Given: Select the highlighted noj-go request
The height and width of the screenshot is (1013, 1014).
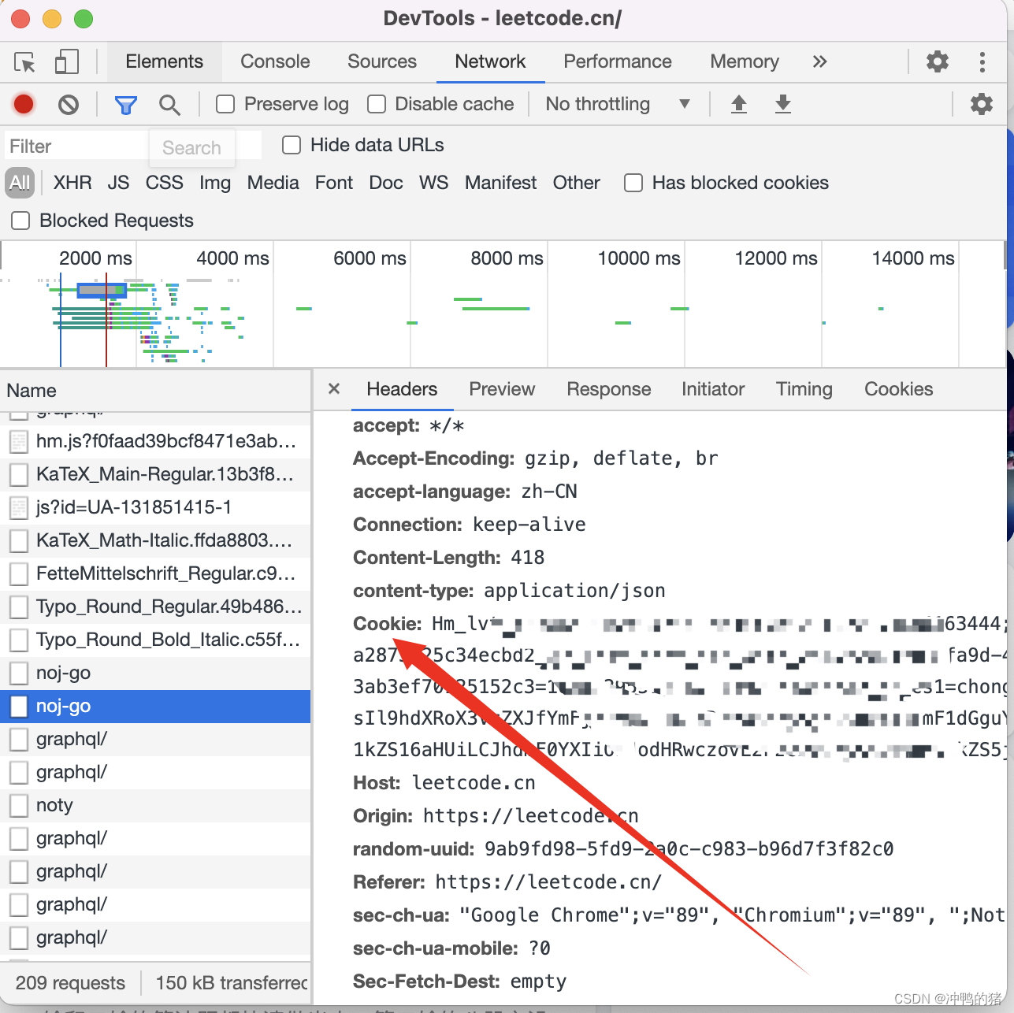Looking at the screenshot, I should (155, 706).
